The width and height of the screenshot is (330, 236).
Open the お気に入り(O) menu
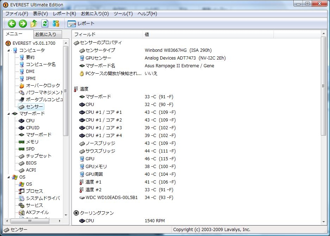pyautogui.click(x=95, y=14)
